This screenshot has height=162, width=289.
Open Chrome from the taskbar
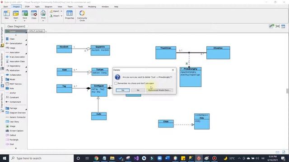click(96, 158)
